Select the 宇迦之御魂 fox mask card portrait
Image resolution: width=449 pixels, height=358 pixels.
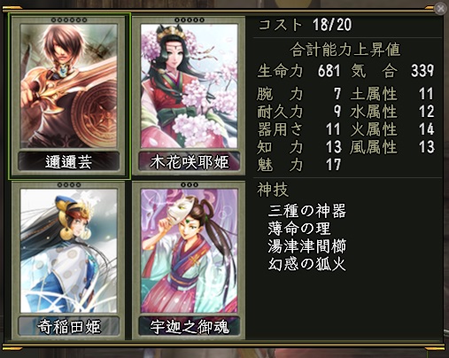[189, 251]
